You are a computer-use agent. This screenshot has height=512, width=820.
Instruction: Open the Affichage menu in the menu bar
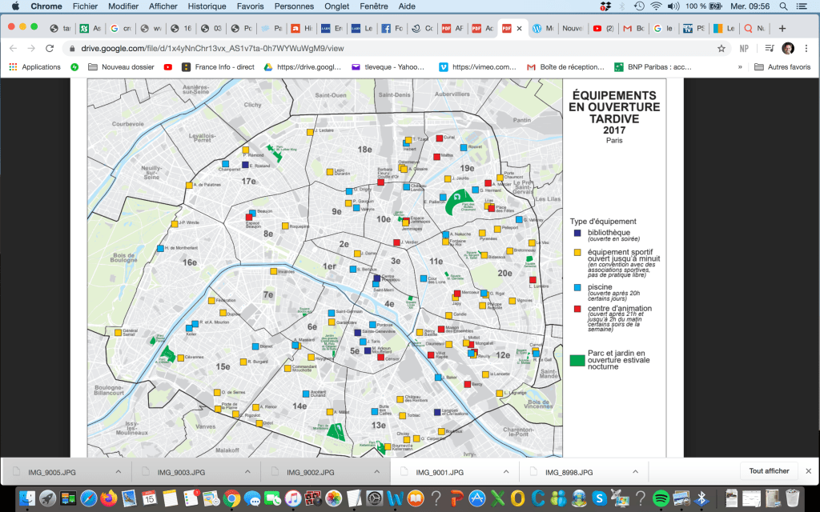[x=163, y=6]
